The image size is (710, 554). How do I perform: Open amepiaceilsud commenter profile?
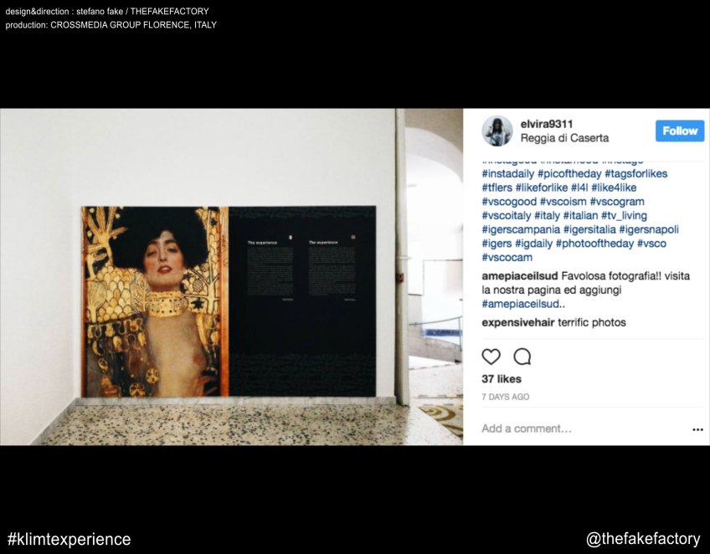(x=520, y=276)
